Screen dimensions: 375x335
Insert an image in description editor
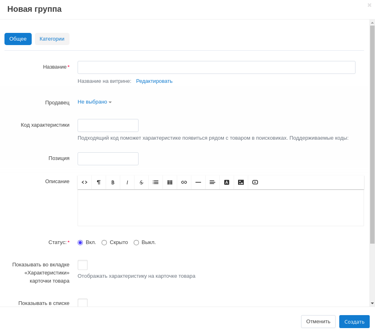pyautogui.click(x=241, y=182)
